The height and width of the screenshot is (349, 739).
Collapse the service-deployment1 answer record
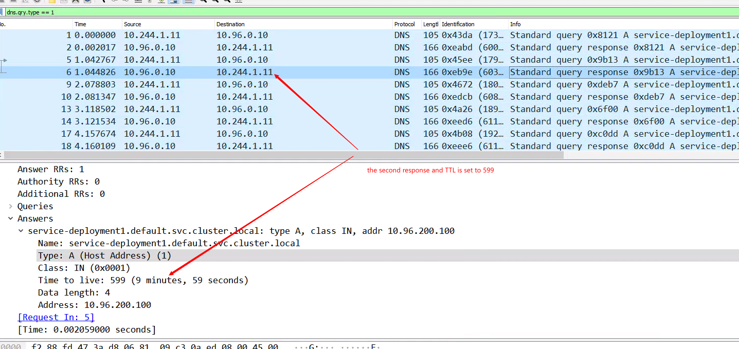[x=21, y=231]
